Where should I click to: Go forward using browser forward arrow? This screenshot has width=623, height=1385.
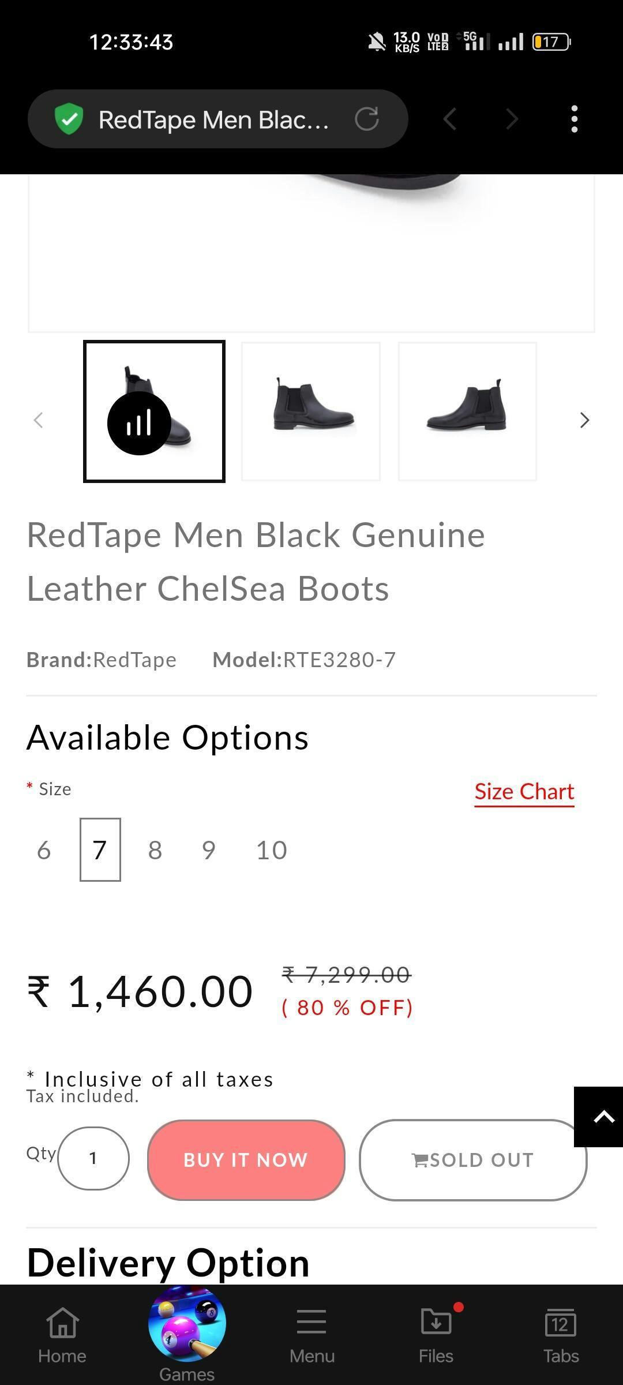pyautogui.click(x=512, y=119)
